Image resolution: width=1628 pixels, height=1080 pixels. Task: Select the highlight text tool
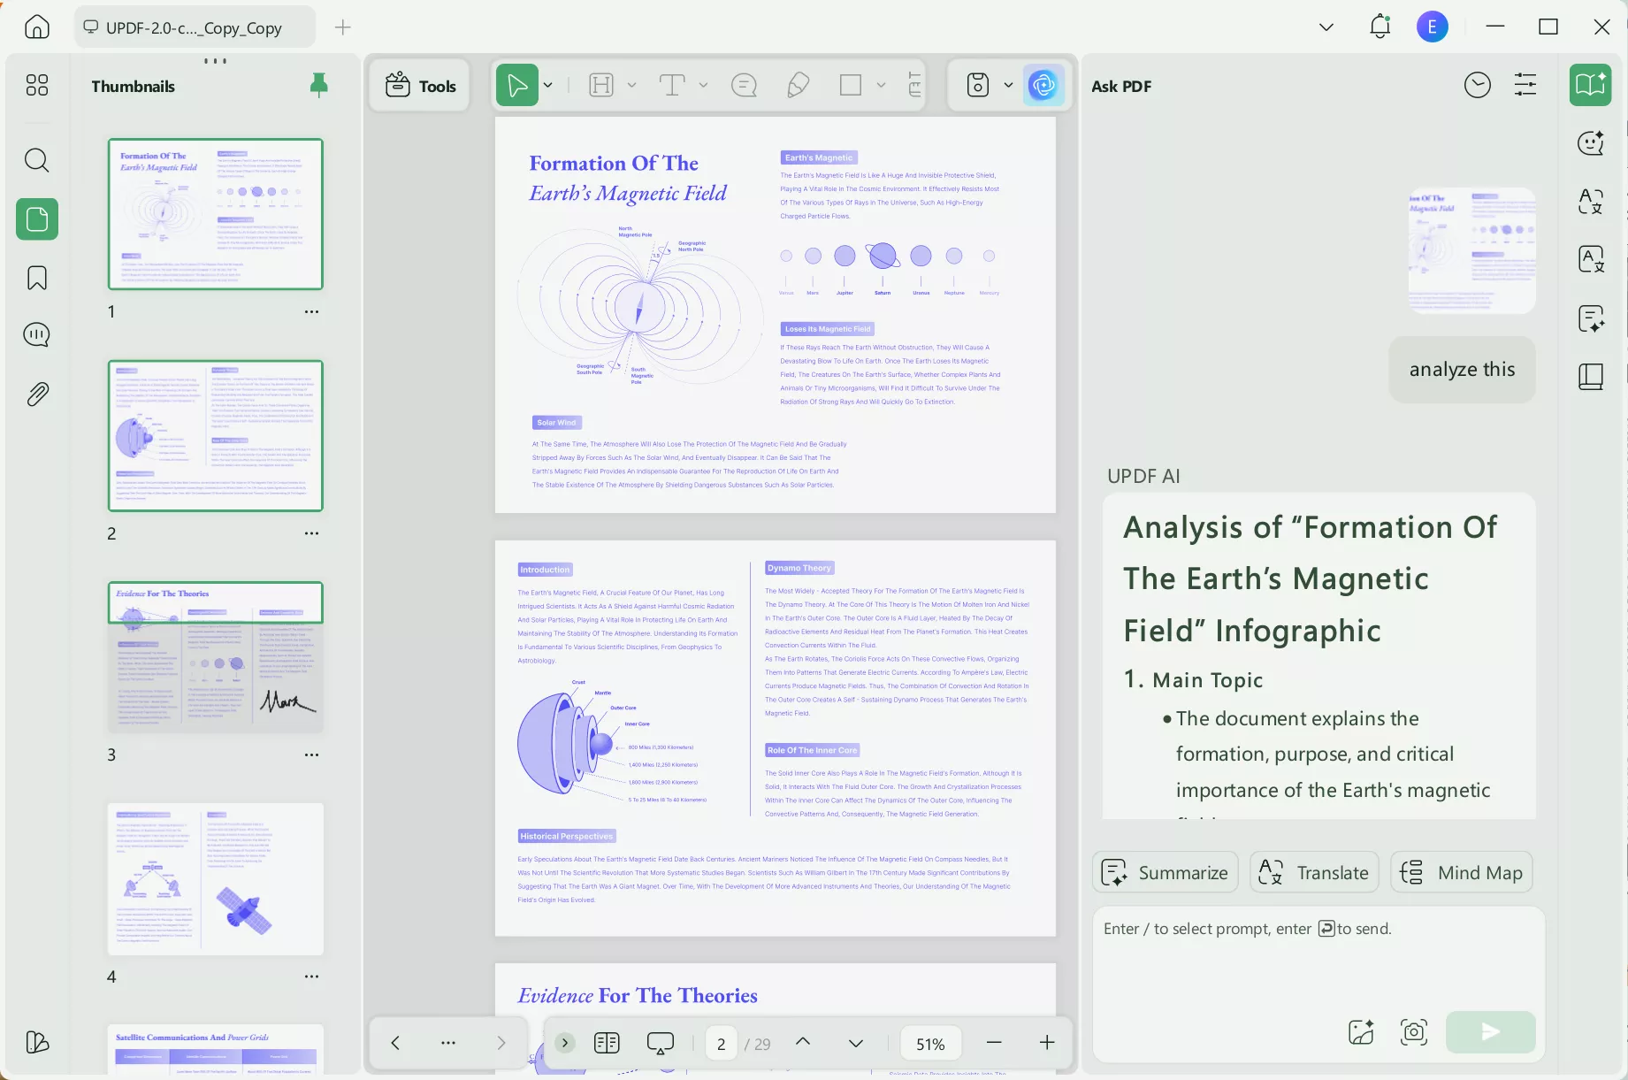coord(601,86)
